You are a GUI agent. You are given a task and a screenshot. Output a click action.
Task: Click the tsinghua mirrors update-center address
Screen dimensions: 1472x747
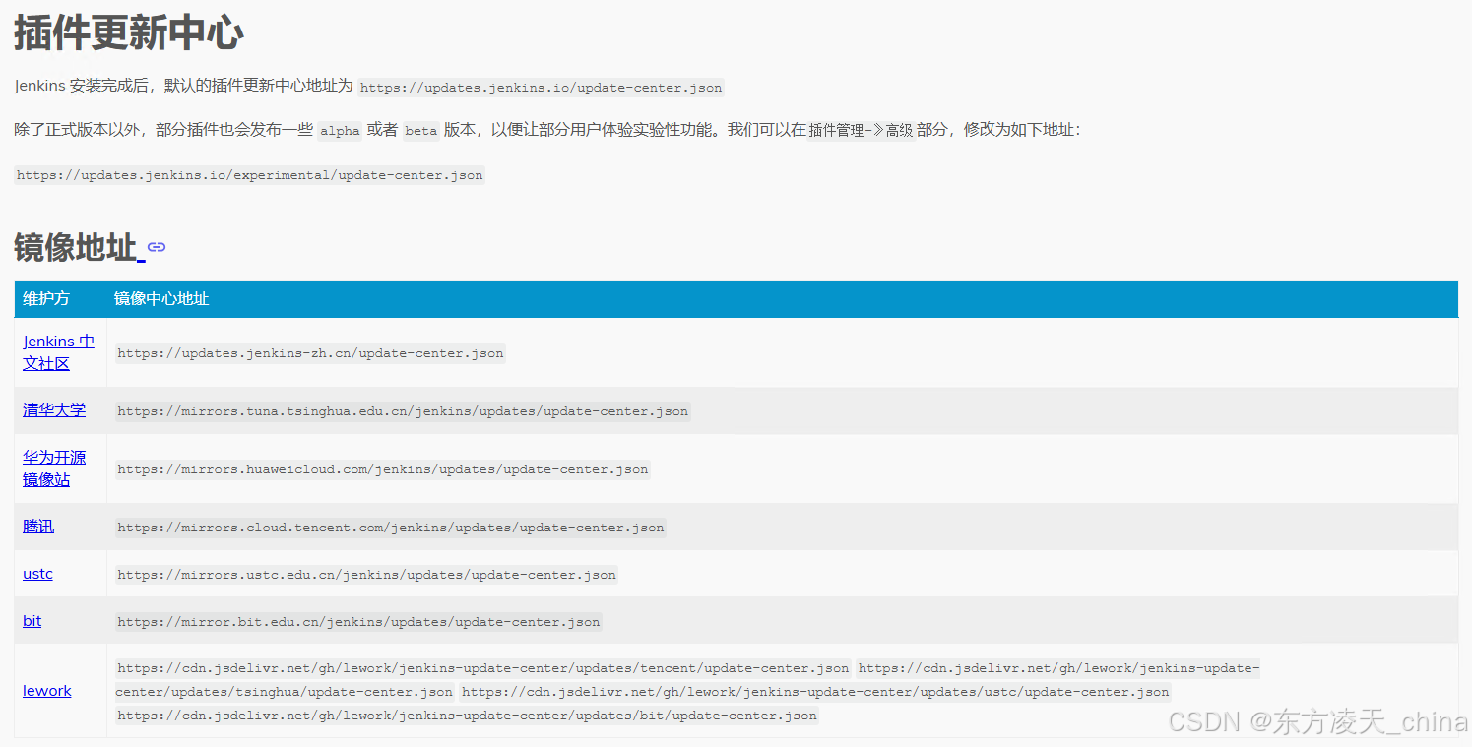coord(403,410)
